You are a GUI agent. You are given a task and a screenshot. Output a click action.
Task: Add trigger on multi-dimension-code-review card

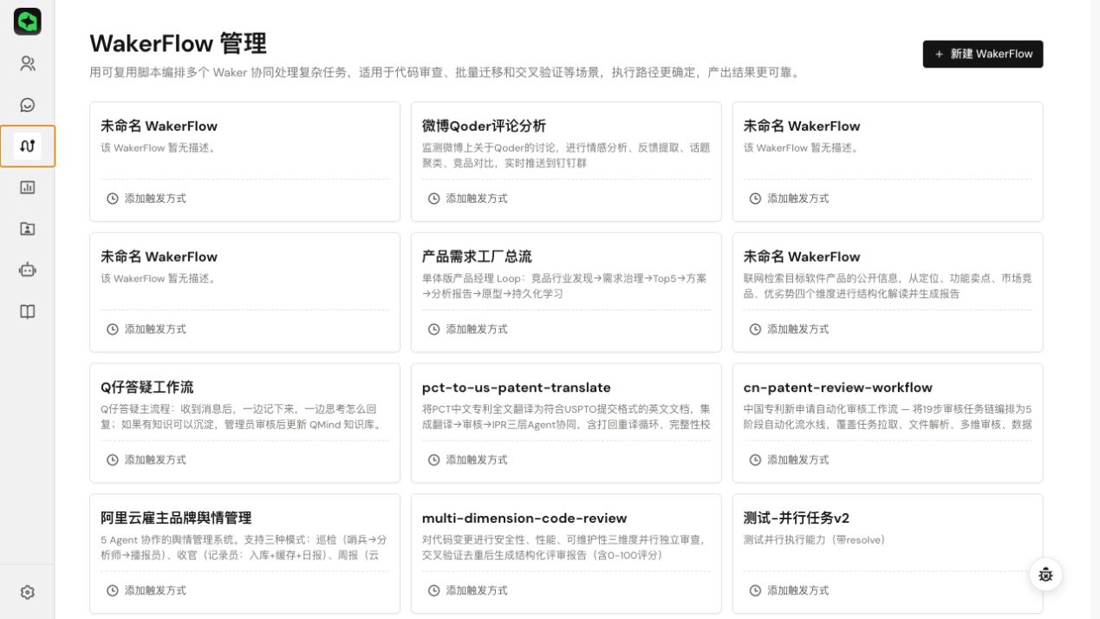pos(467,590)
